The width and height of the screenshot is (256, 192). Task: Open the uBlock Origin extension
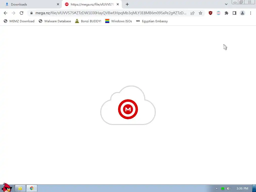point(210,13)
